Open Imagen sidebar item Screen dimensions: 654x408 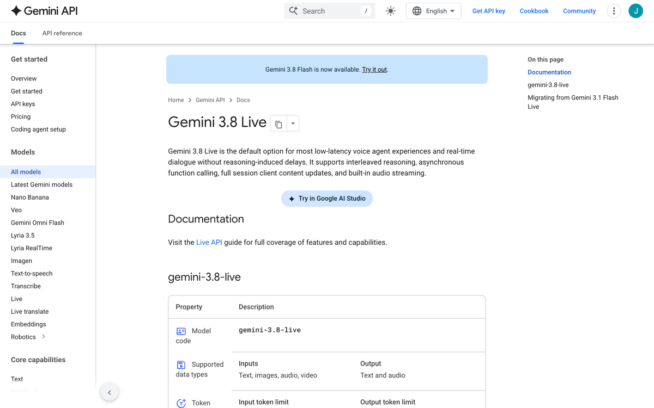tap(22, 261)
